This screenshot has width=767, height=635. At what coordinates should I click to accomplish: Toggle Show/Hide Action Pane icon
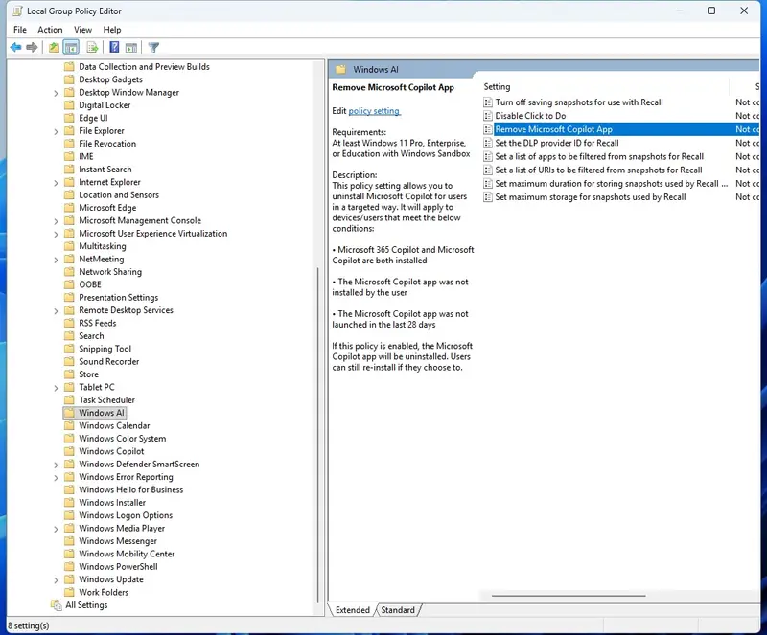(131, 48)
